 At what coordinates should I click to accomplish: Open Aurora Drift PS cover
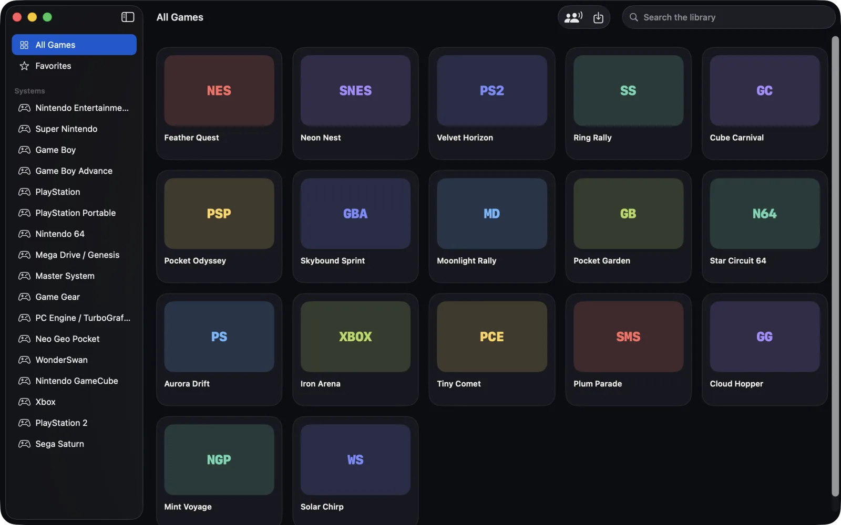point(219,337)
